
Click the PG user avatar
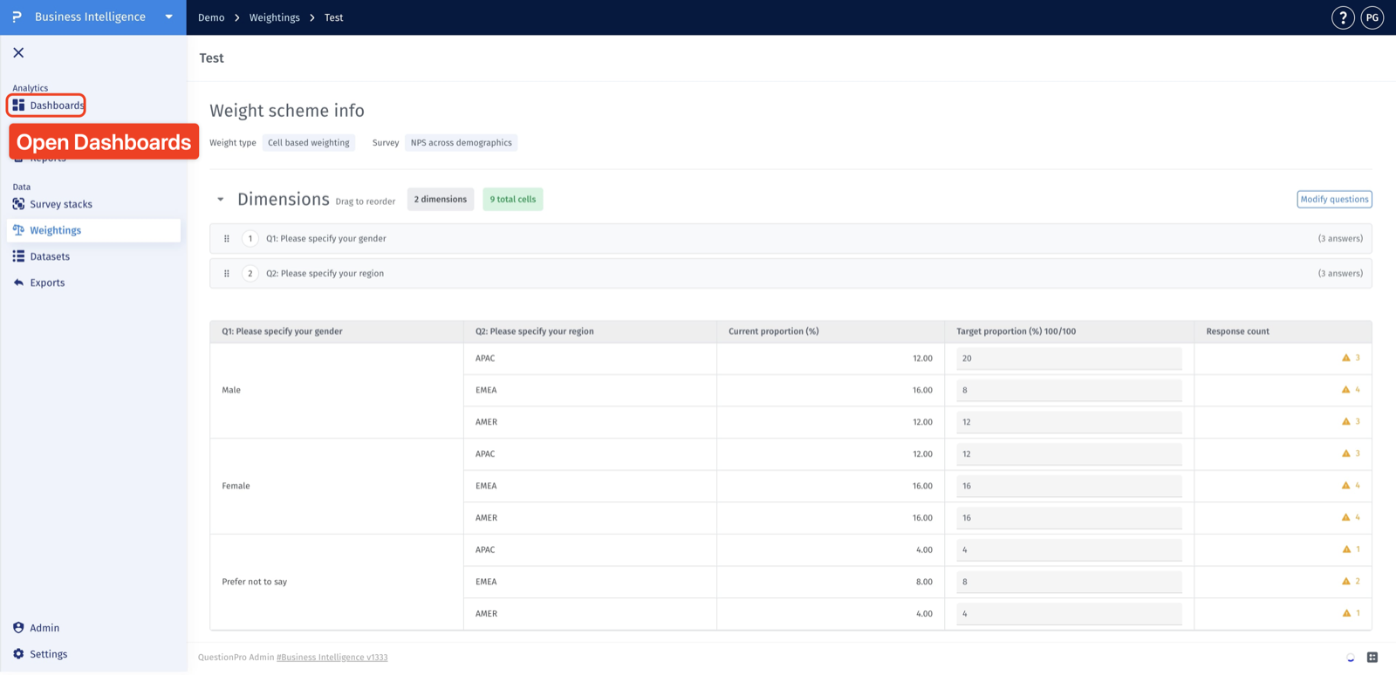pyautogui.click(x=1372, y=17)
